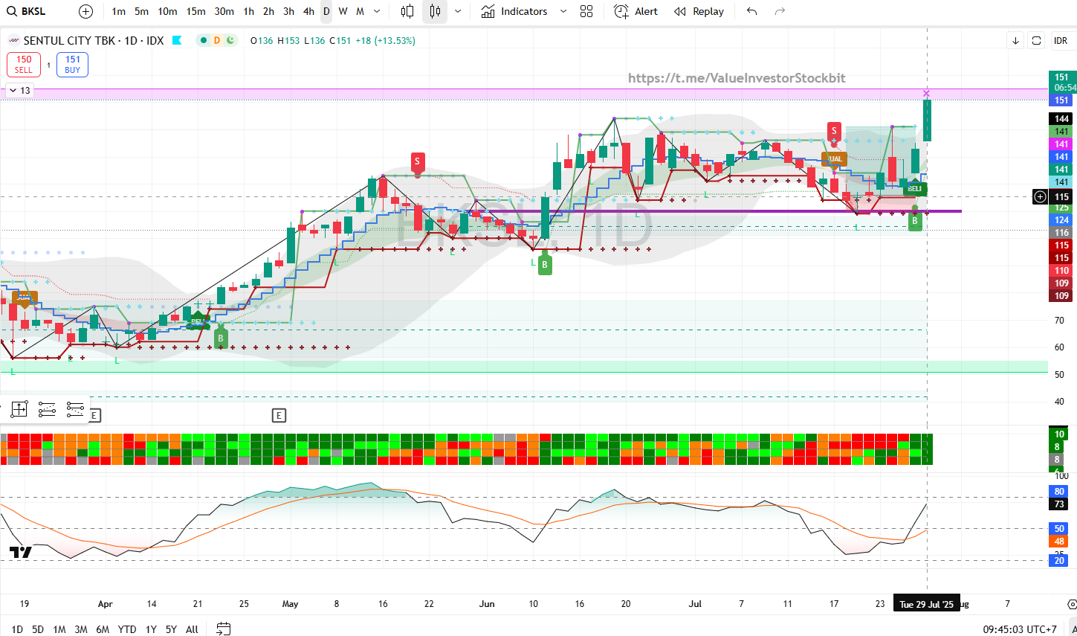Screen dimensions: 1077x636
Task: Click the red S signal label in mid-May
Action: (418, 161)
